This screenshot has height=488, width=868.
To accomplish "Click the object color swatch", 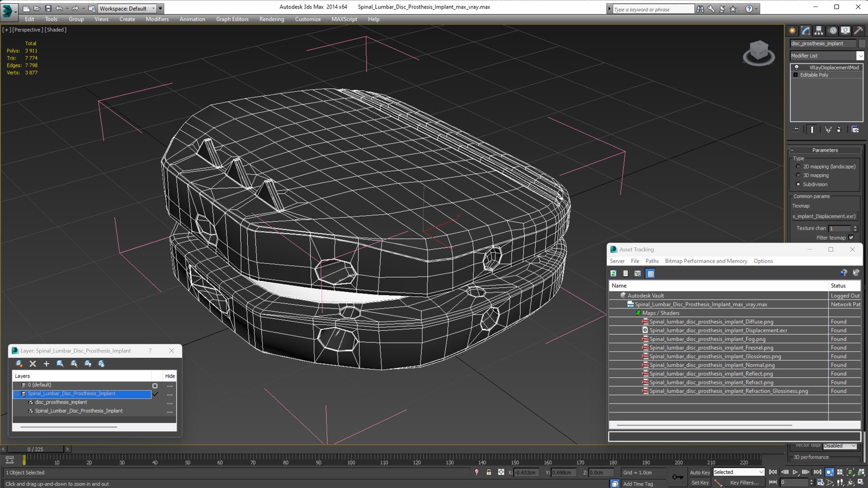I will pos(862,43).
